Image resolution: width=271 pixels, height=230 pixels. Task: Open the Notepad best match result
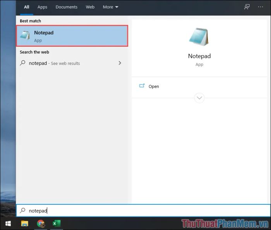(72, 36)
